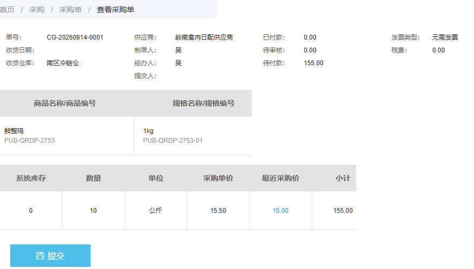Select the current breadcrumb 查看采购单

coord(116,10)
